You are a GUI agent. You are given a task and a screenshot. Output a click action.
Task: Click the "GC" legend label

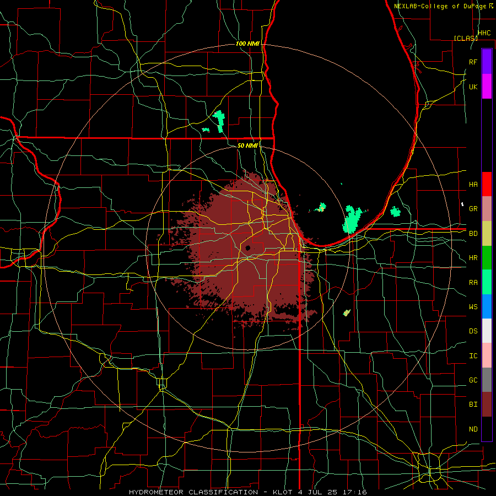point(473,380)
